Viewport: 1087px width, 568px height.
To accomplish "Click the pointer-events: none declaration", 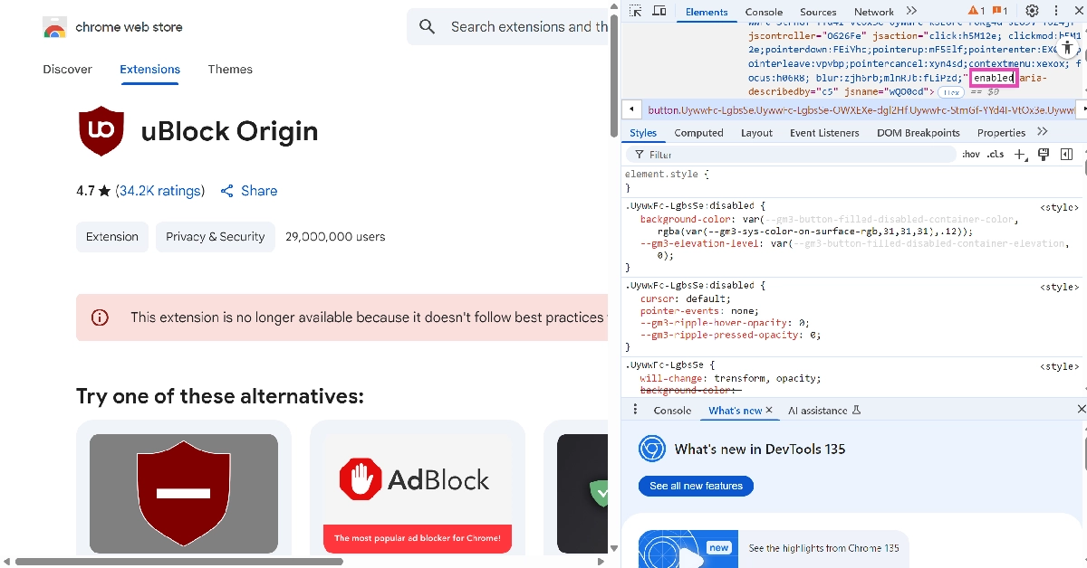I will tap(700, 310).
